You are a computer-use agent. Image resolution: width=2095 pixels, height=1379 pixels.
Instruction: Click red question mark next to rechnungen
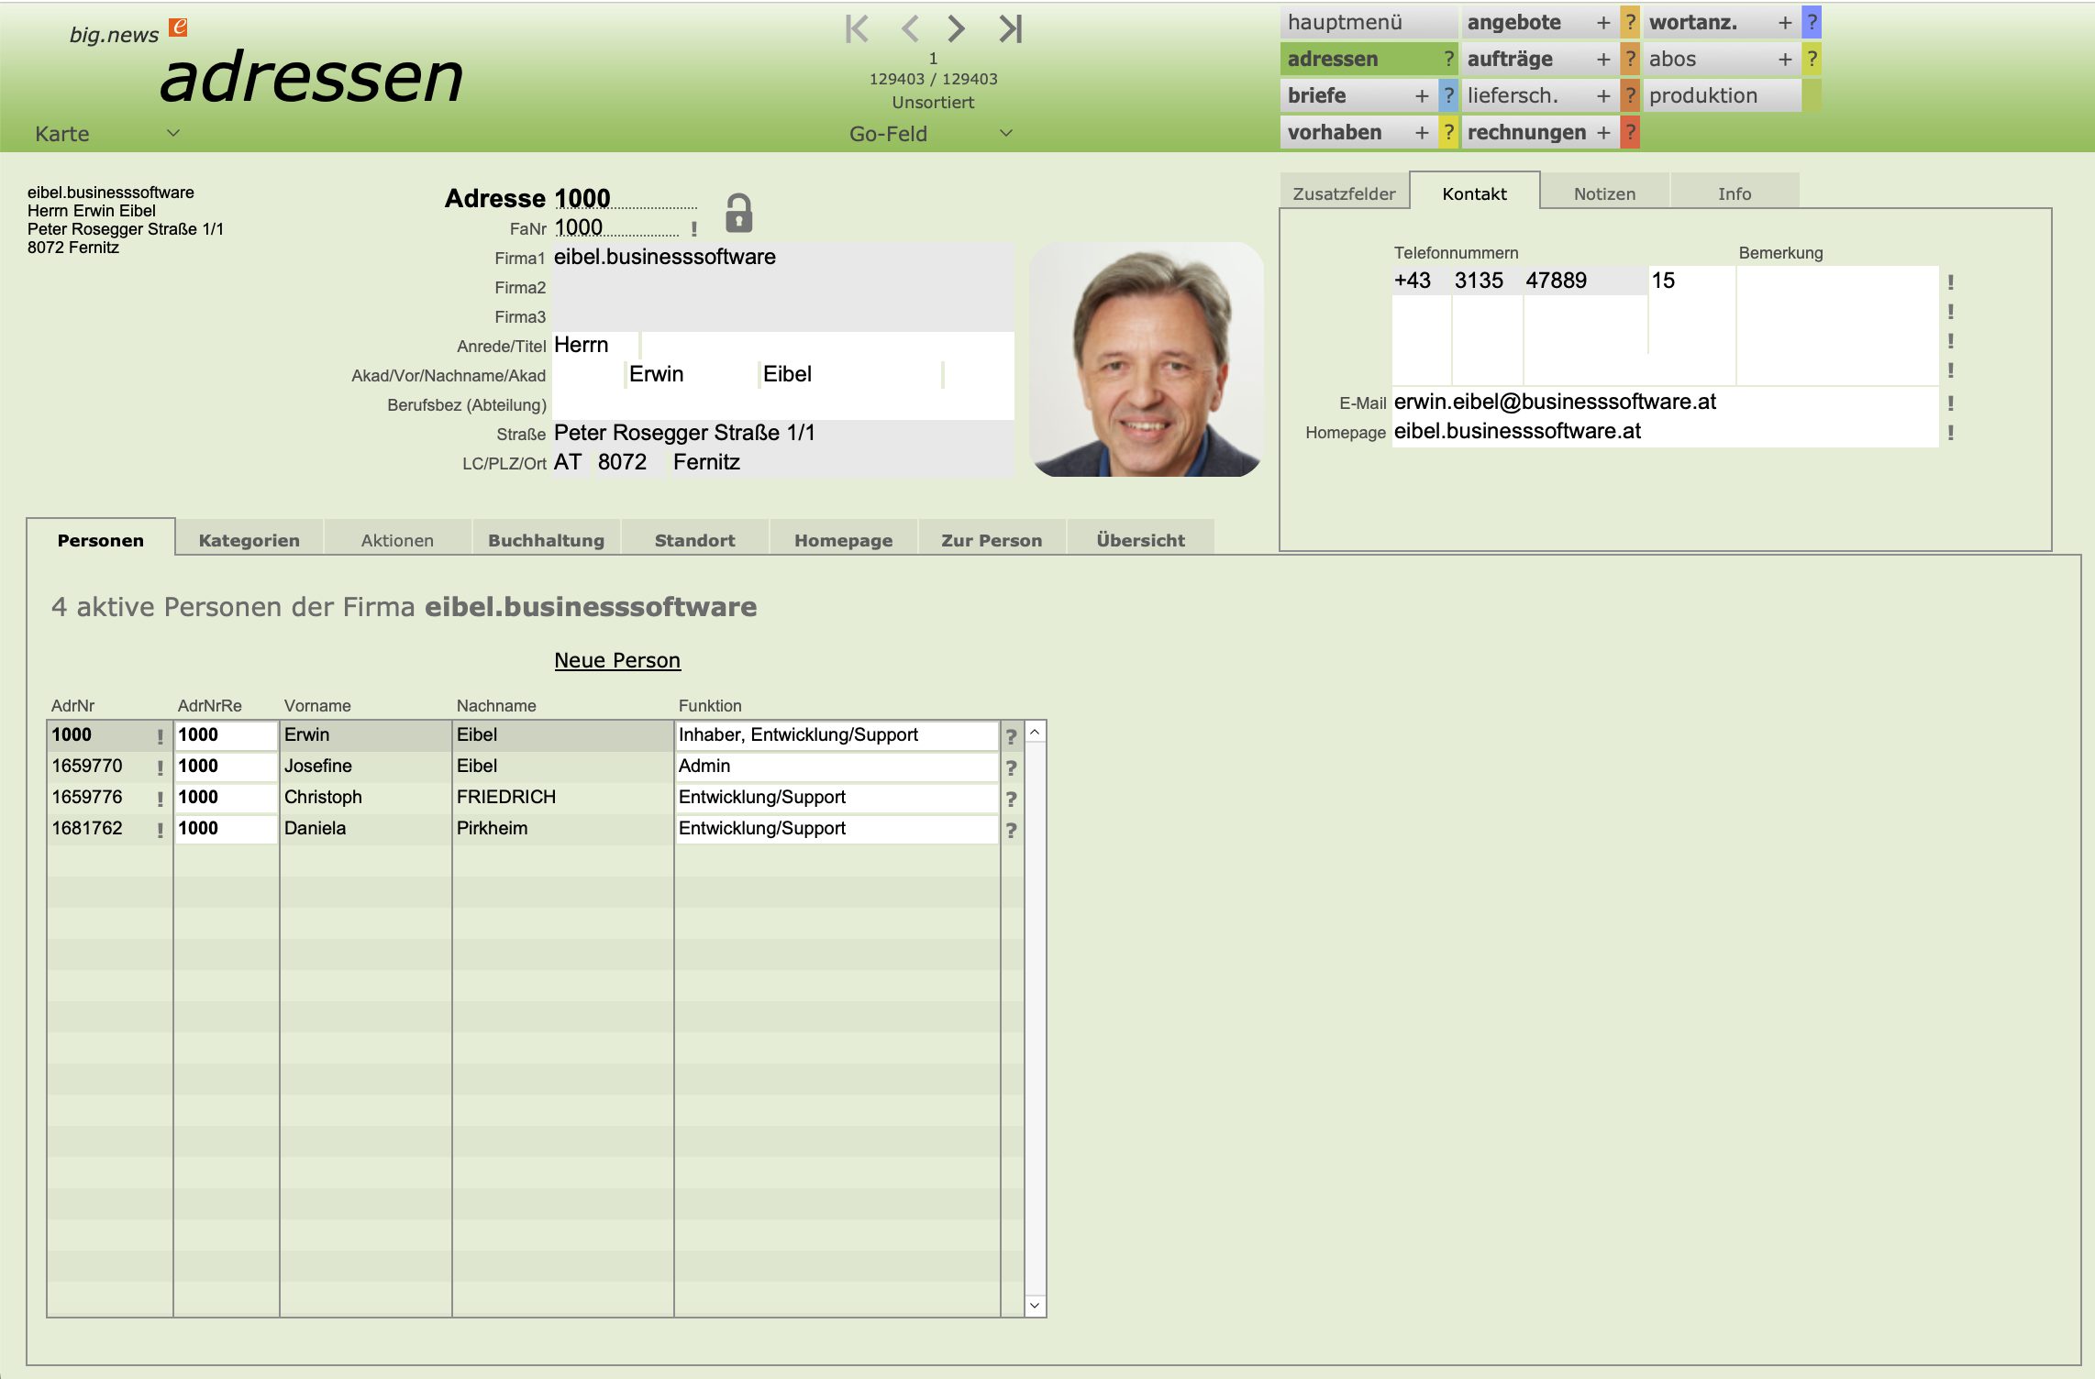point(1630,132)
